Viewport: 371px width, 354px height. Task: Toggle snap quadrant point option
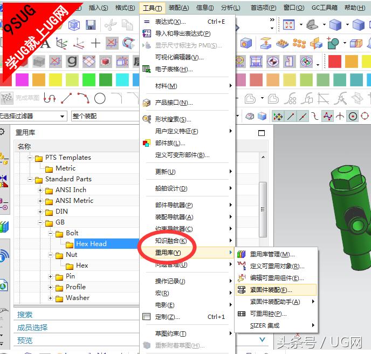365,116
